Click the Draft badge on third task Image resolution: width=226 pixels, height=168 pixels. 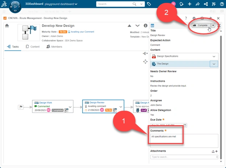144,110
